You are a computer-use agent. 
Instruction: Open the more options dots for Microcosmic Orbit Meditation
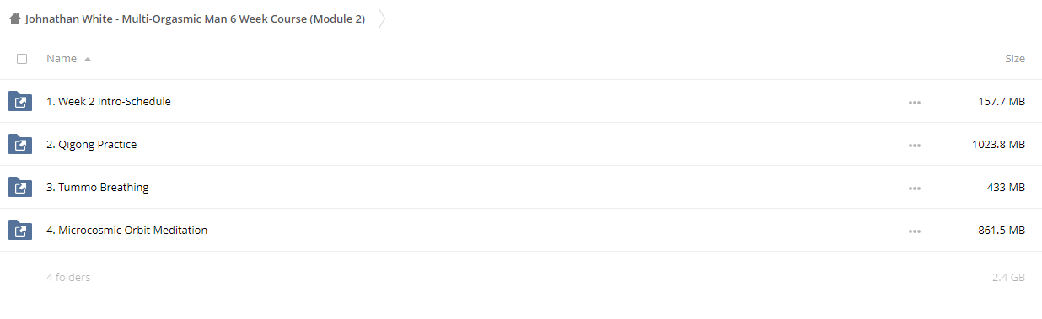[915, 231]
